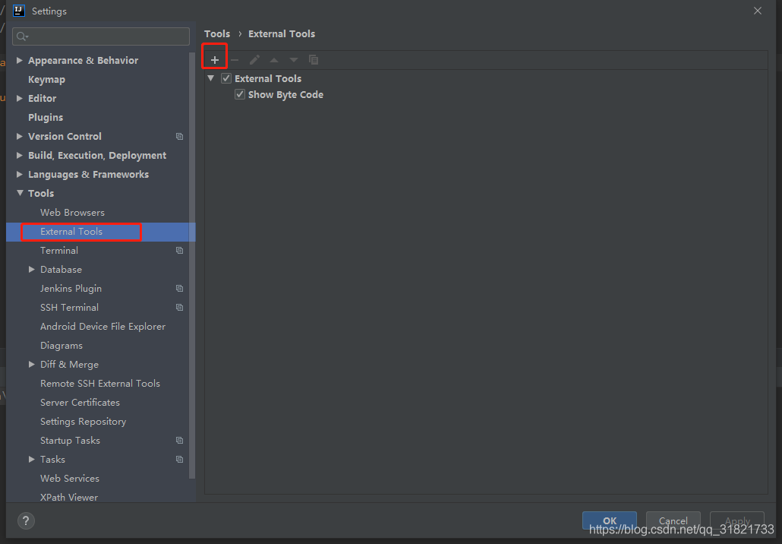Viewport: 782px width, 544px height.
Task: Open help with the question mark icon
Action: coord(26,520)
